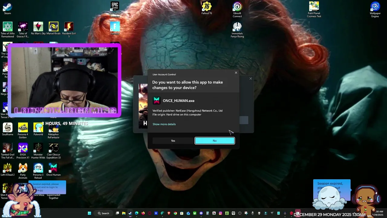Image resolution: width=387 pixels, height=218 pixels.
Task: Click the taskbar Search box
Action: click(103, 213)
